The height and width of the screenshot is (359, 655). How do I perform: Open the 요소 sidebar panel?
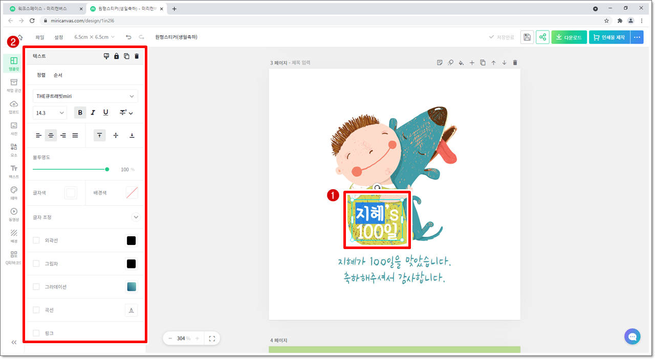point(14,150)
